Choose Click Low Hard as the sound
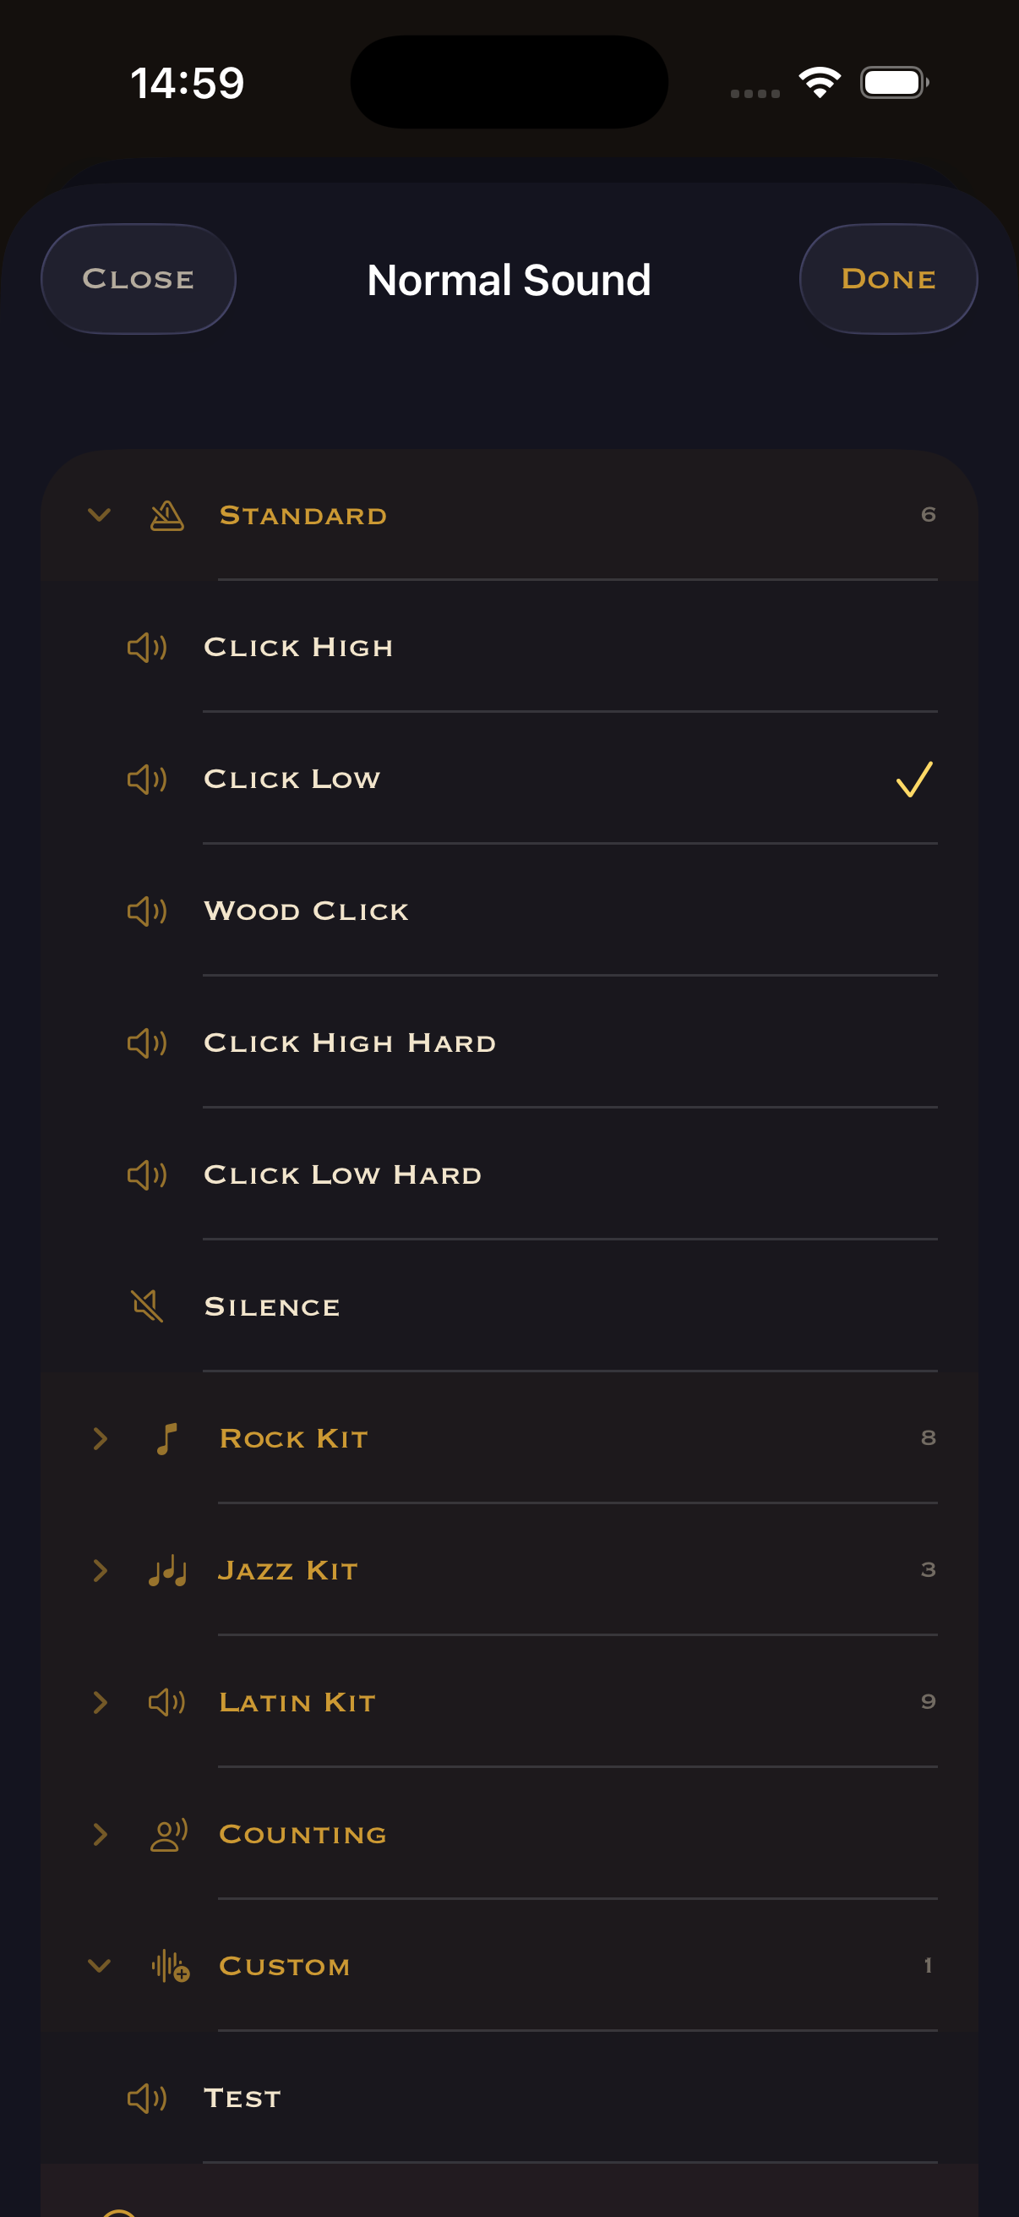1019x2217 pixels. pyautogui.click(x=343, y=1174)
